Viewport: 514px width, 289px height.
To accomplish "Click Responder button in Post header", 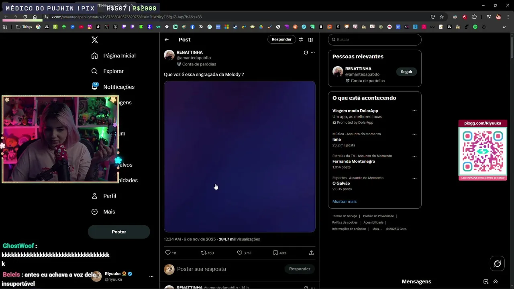I will (281, 39).
